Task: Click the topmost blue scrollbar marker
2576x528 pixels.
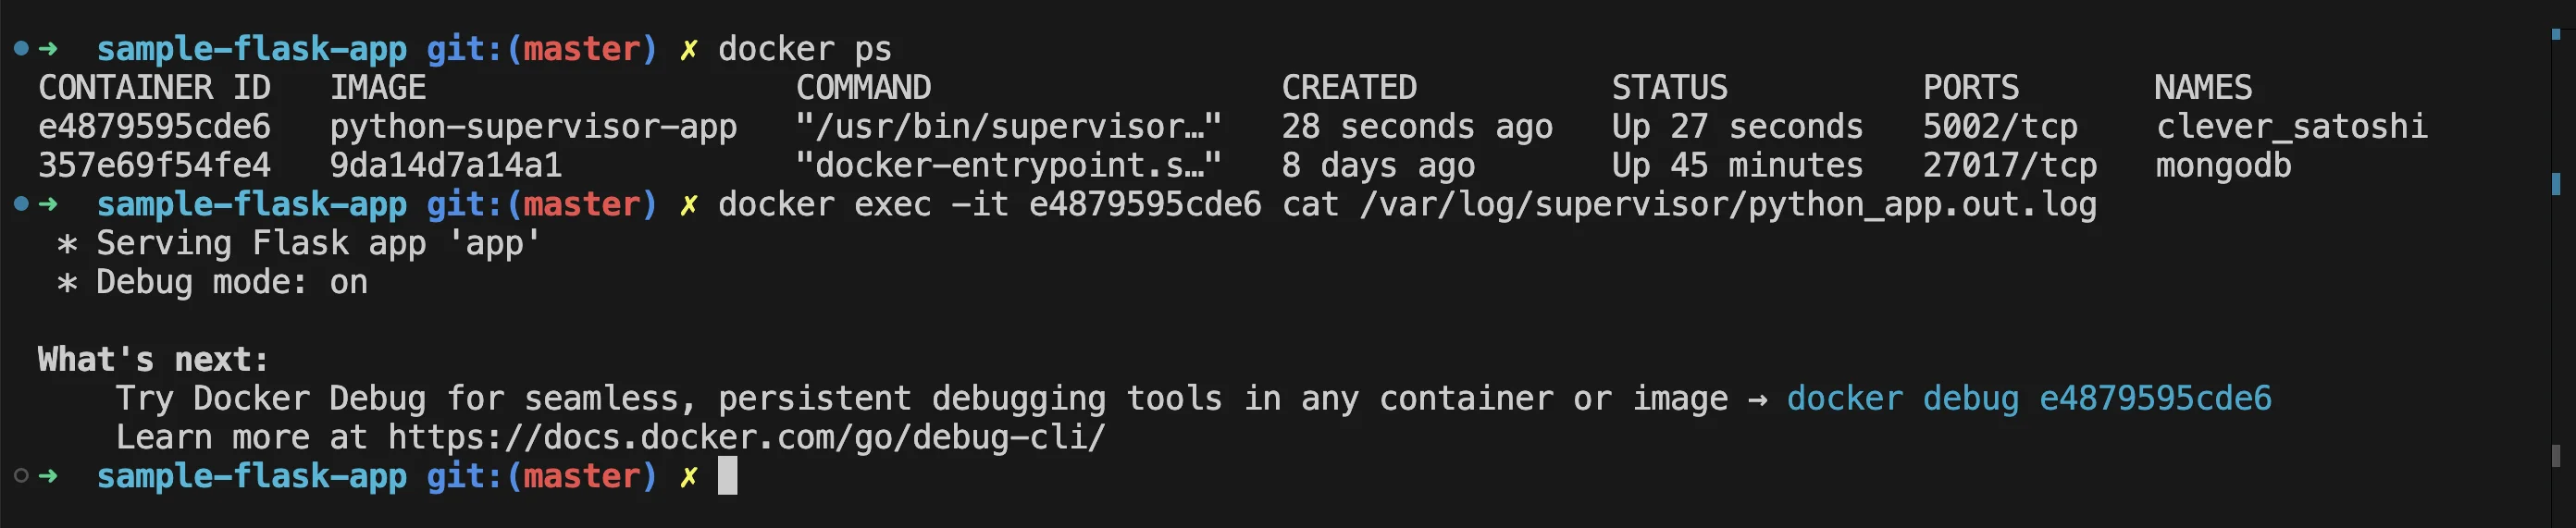Action: tap(2556, 34)
